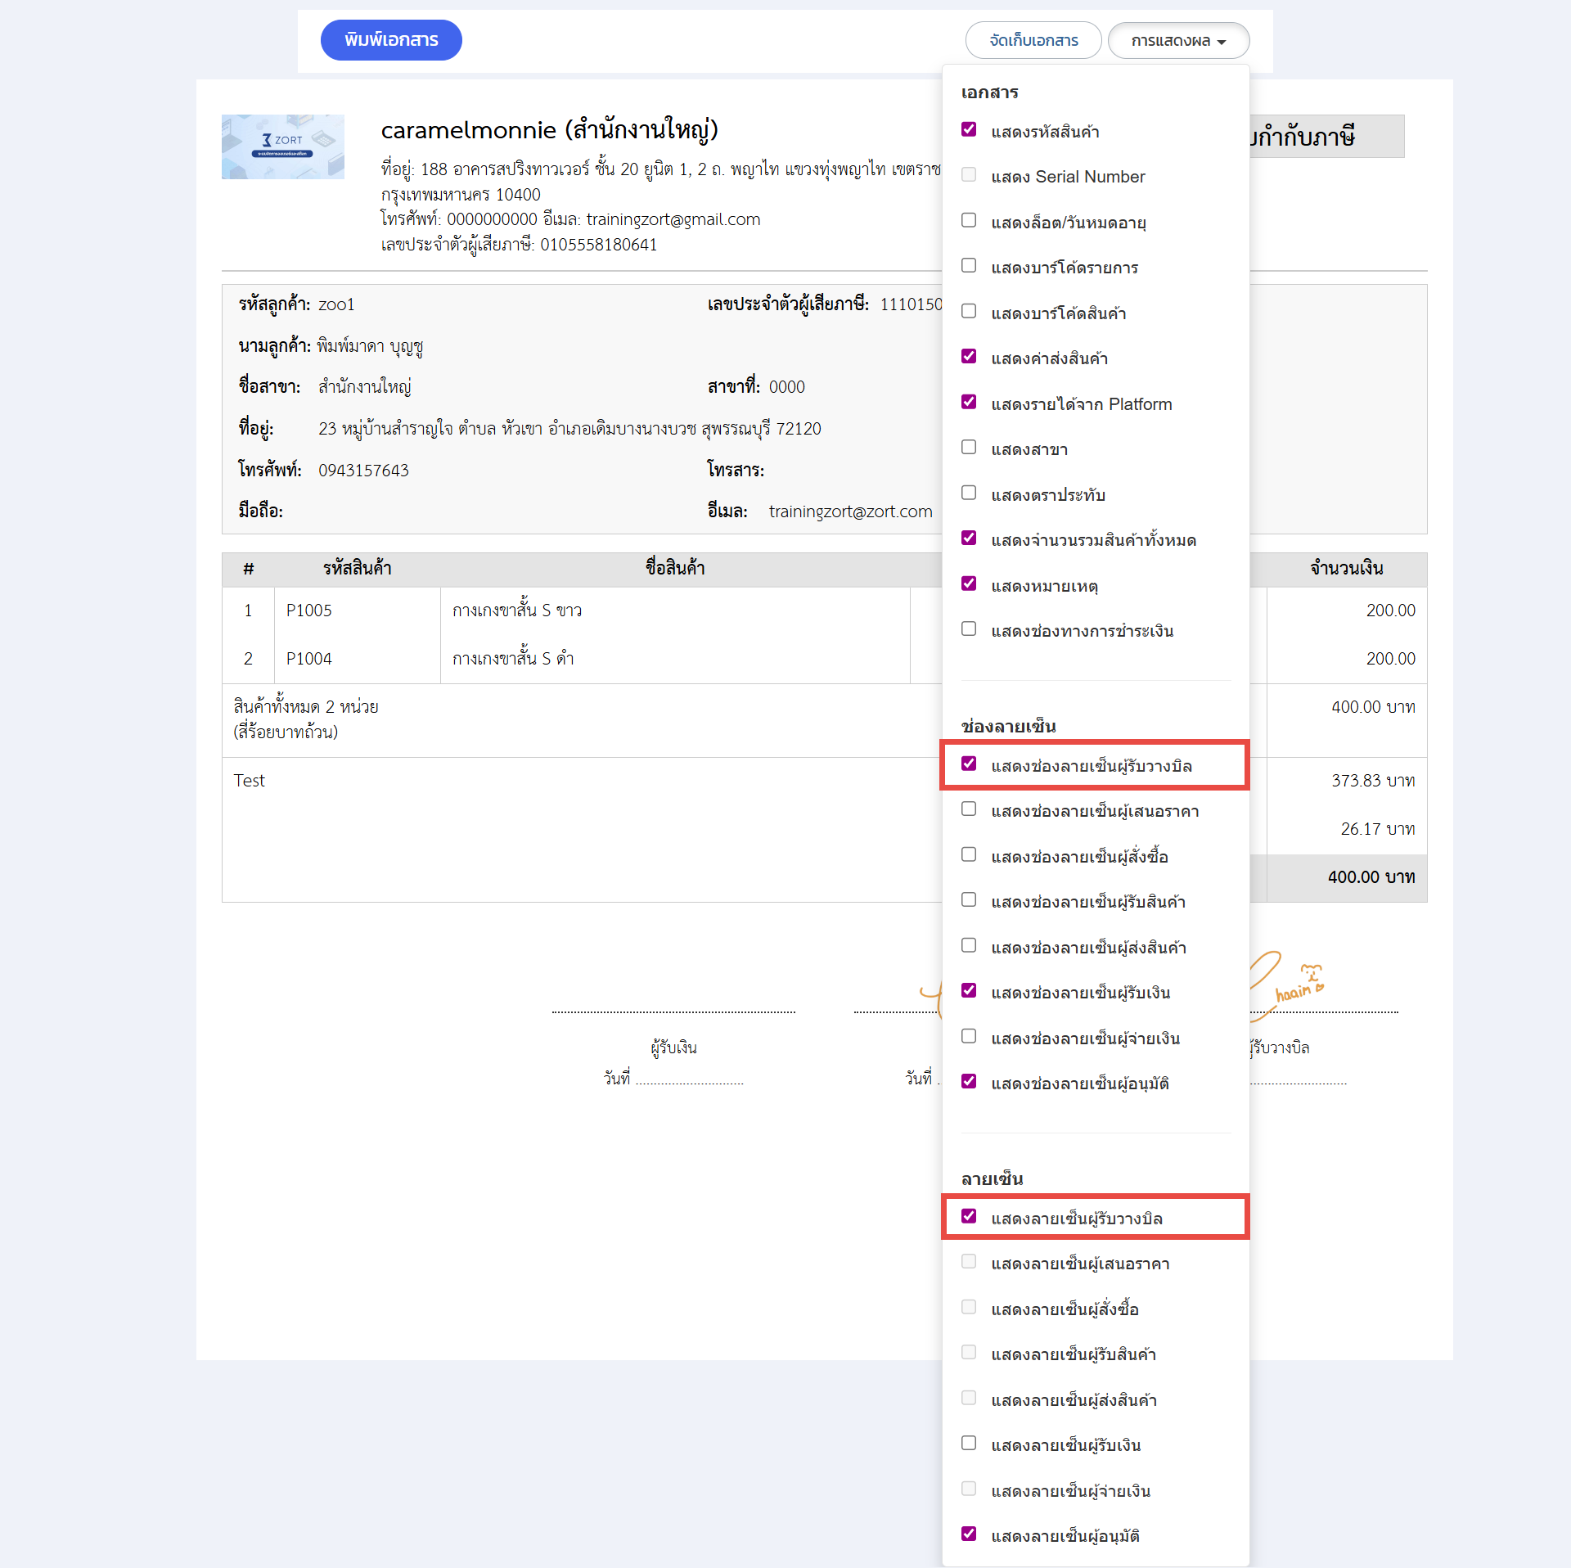Uncheck แสดงช่องลายเซ็นผู้รับวางบิล signature box option
This screenshot has width=1571, height=1568.
969,764
